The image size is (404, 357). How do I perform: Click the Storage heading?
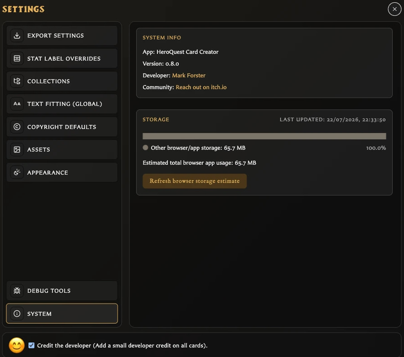156,119
